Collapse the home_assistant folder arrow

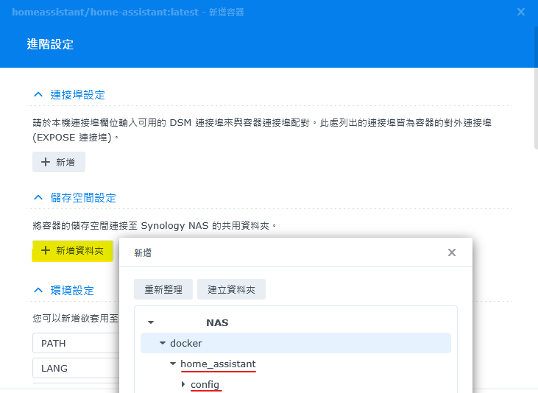(173, 364)
